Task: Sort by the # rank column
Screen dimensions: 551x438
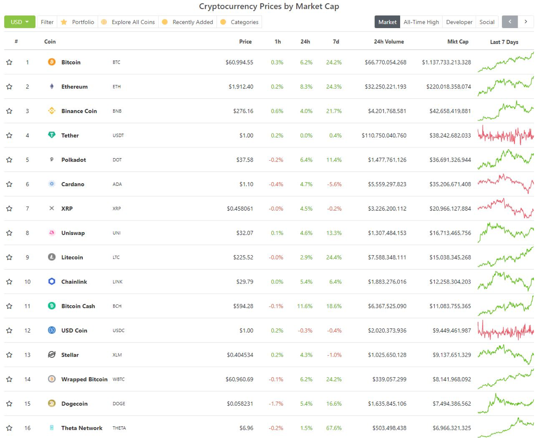Action: click(x=16, y=41)
